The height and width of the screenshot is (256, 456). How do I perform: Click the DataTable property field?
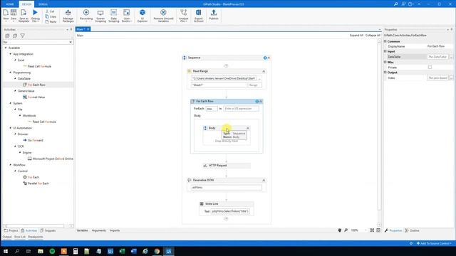[x=437, y=57]
